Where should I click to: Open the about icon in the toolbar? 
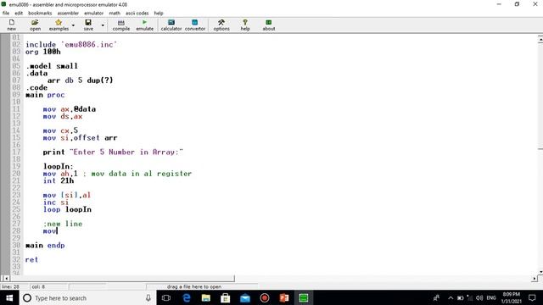pos(269,25)
